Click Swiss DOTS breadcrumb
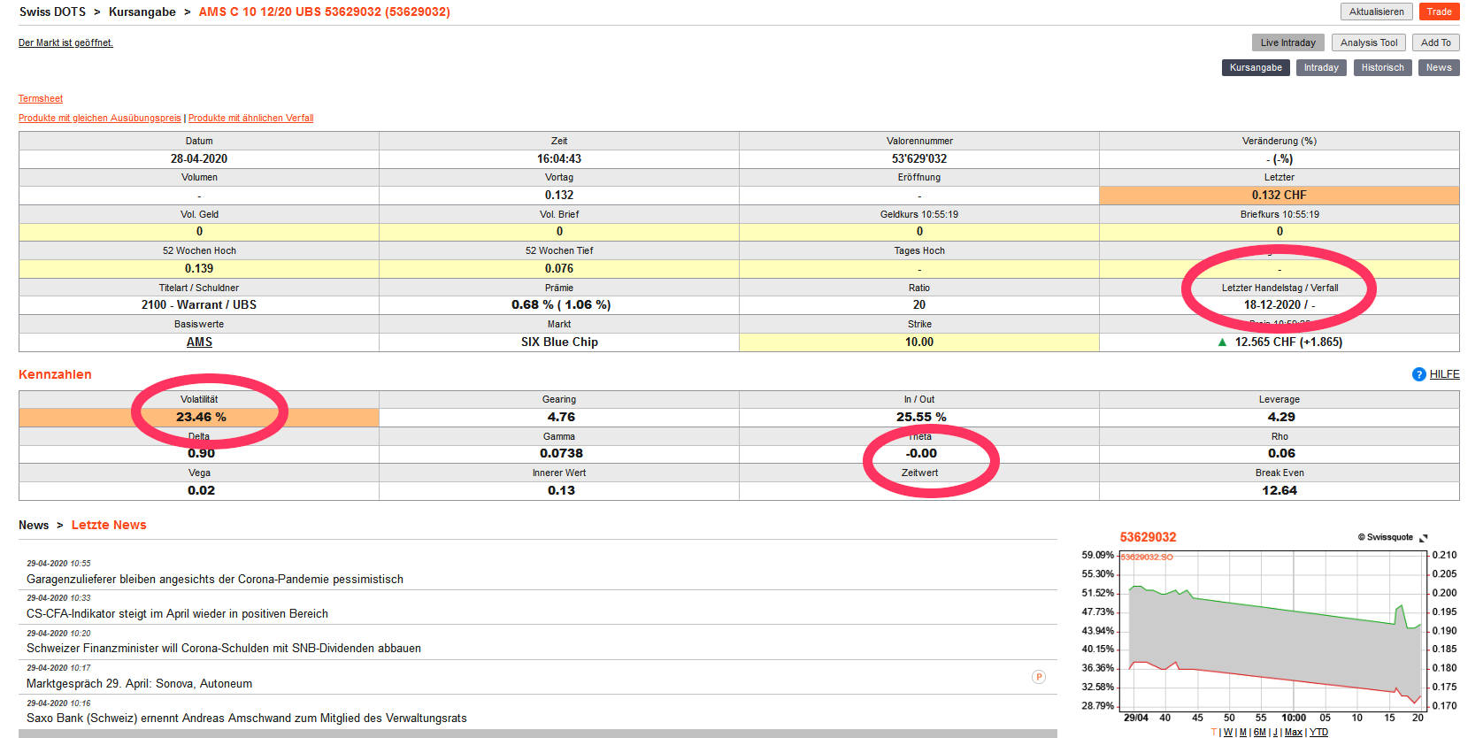 pyautogui.click(x=52, y=12)
